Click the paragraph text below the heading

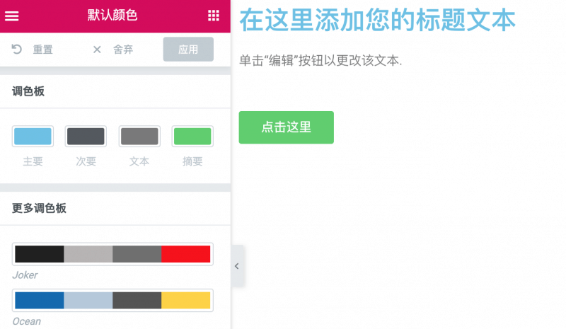click(320, 61)
